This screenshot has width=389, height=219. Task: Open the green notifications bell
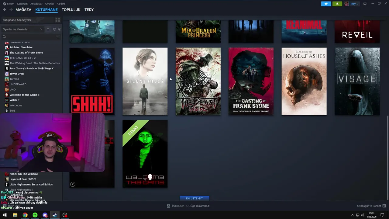pyautogui.click(x=337, y=4)
